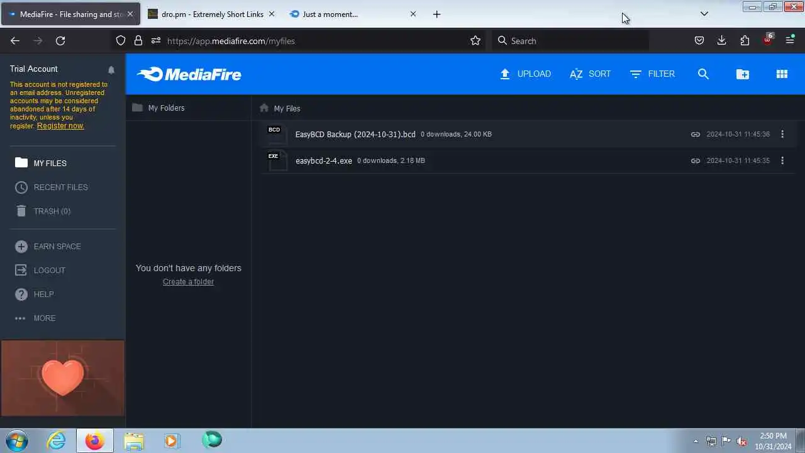The image size is (805, 453).
Task: Click the tracking protection shield icon
Action: 121,40
